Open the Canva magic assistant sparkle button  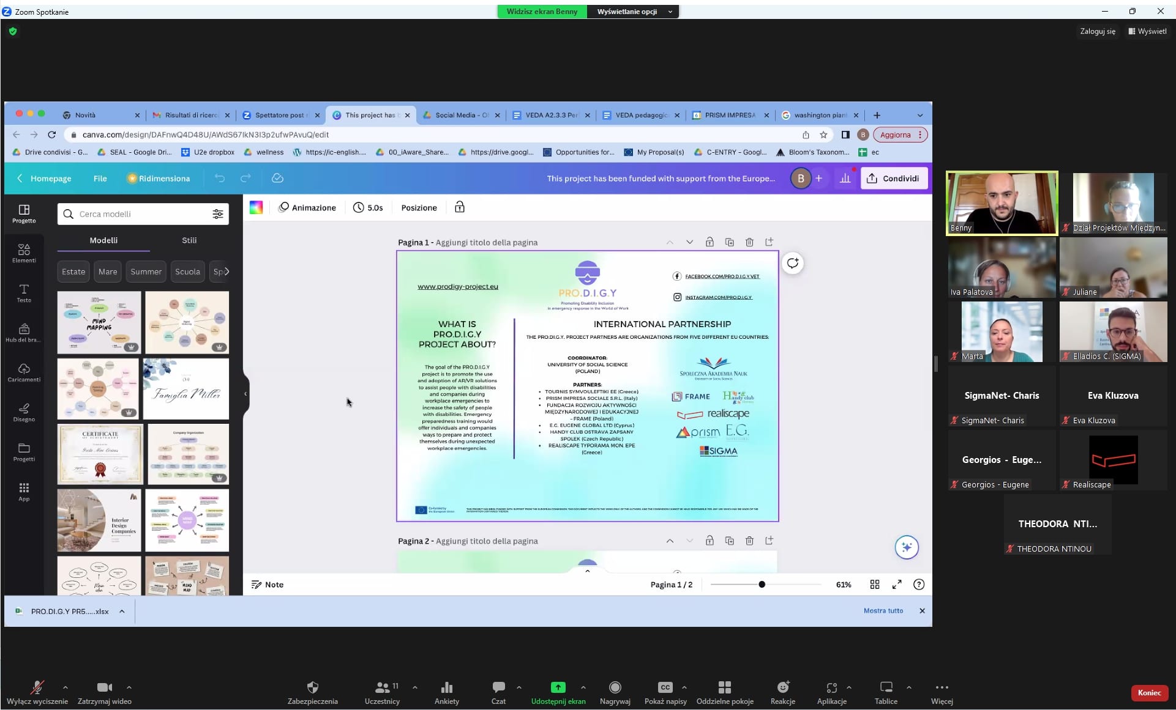tap(907, 547)
